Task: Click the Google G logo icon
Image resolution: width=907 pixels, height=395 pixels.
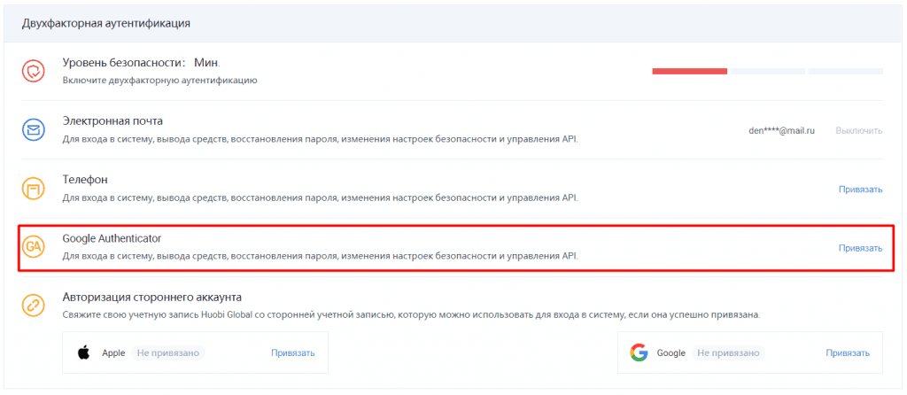Action: coord(639,352)
